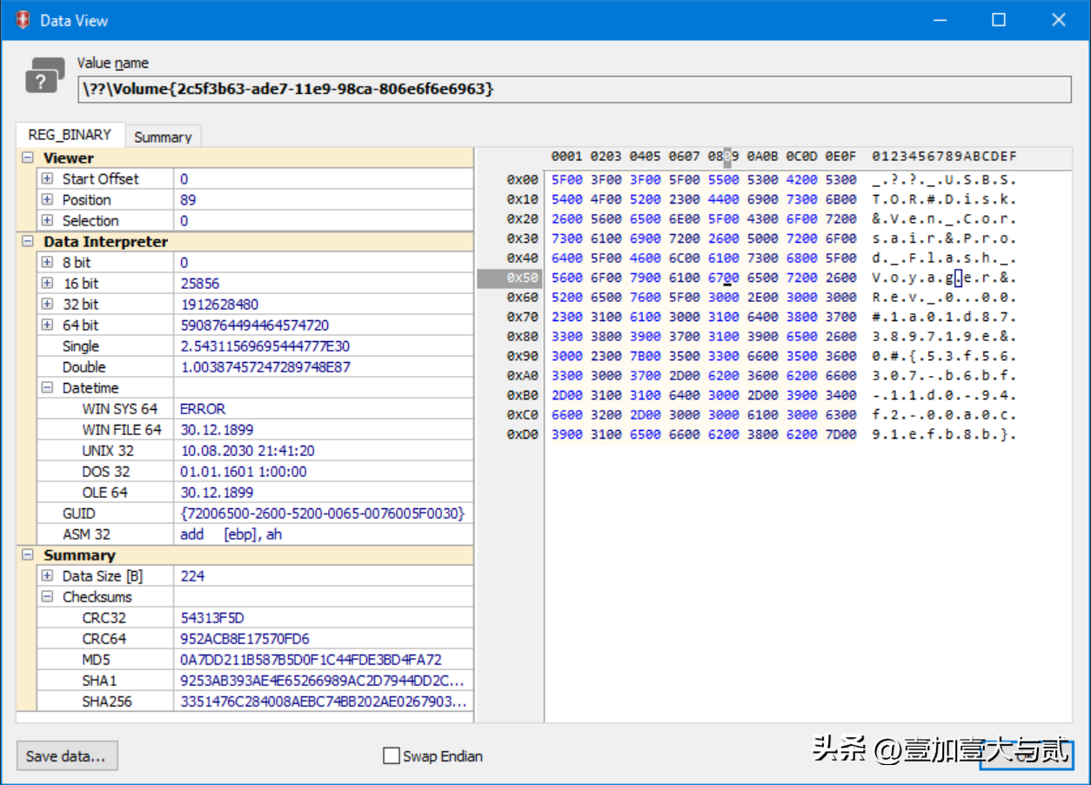Screen dimensions: 1091x785
Task: Maximize the Data View window
Action: [999, 20]
